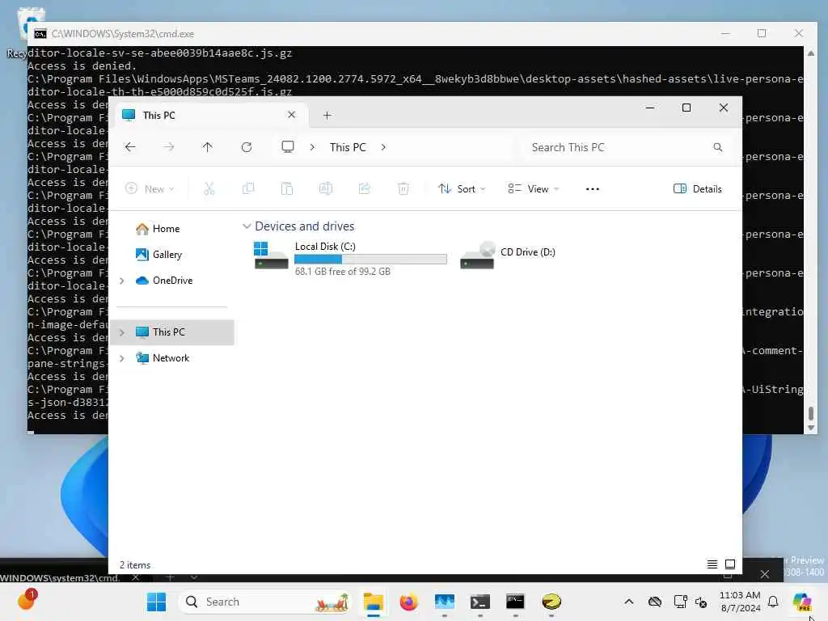Open the View dropdown

(x=534, y=188)
